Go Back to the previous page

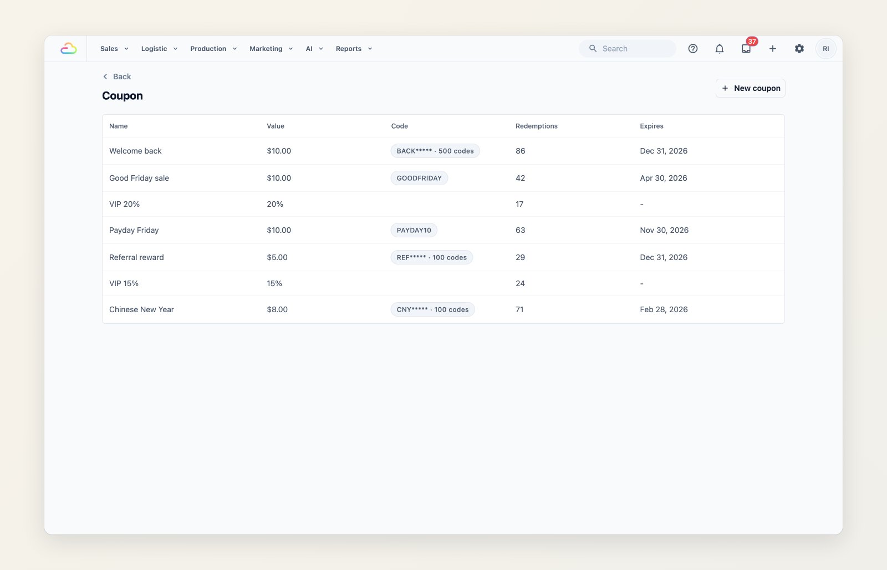117,77
